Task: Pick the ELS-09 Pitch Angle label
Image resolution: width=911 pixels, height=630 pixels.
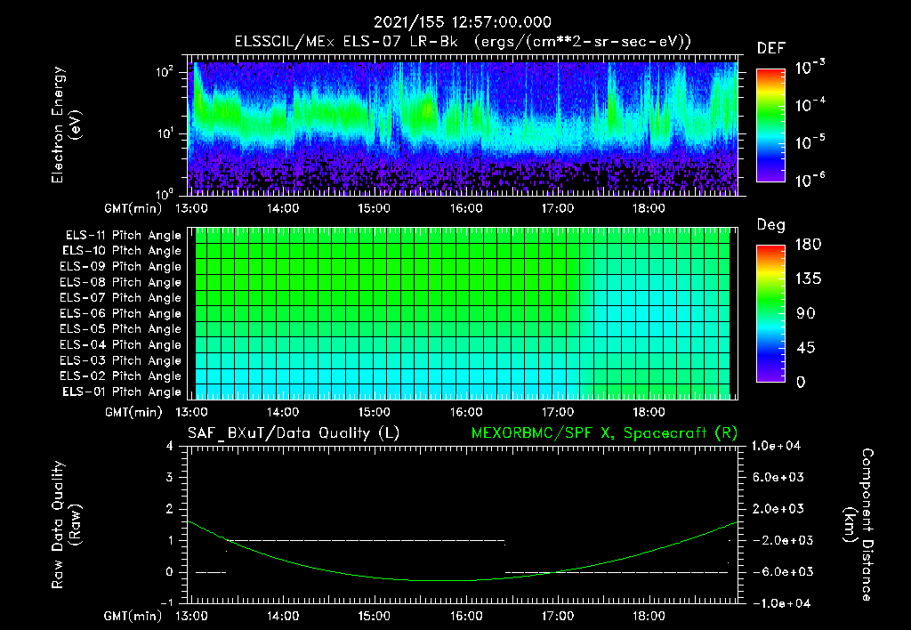Action: point(123,267)
